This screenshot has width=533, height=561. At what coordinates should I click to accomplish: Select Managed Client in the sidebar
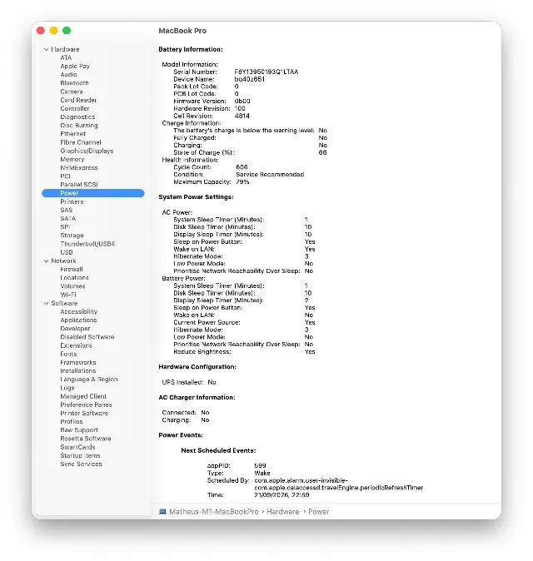click(x=83, y=396)
